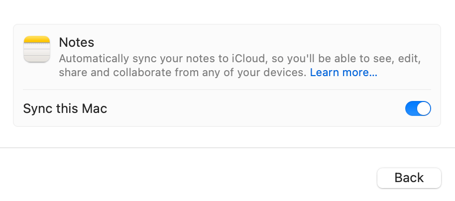Select the Notes heading text
This screenshot has width=455, height=201.
(77, 43)
